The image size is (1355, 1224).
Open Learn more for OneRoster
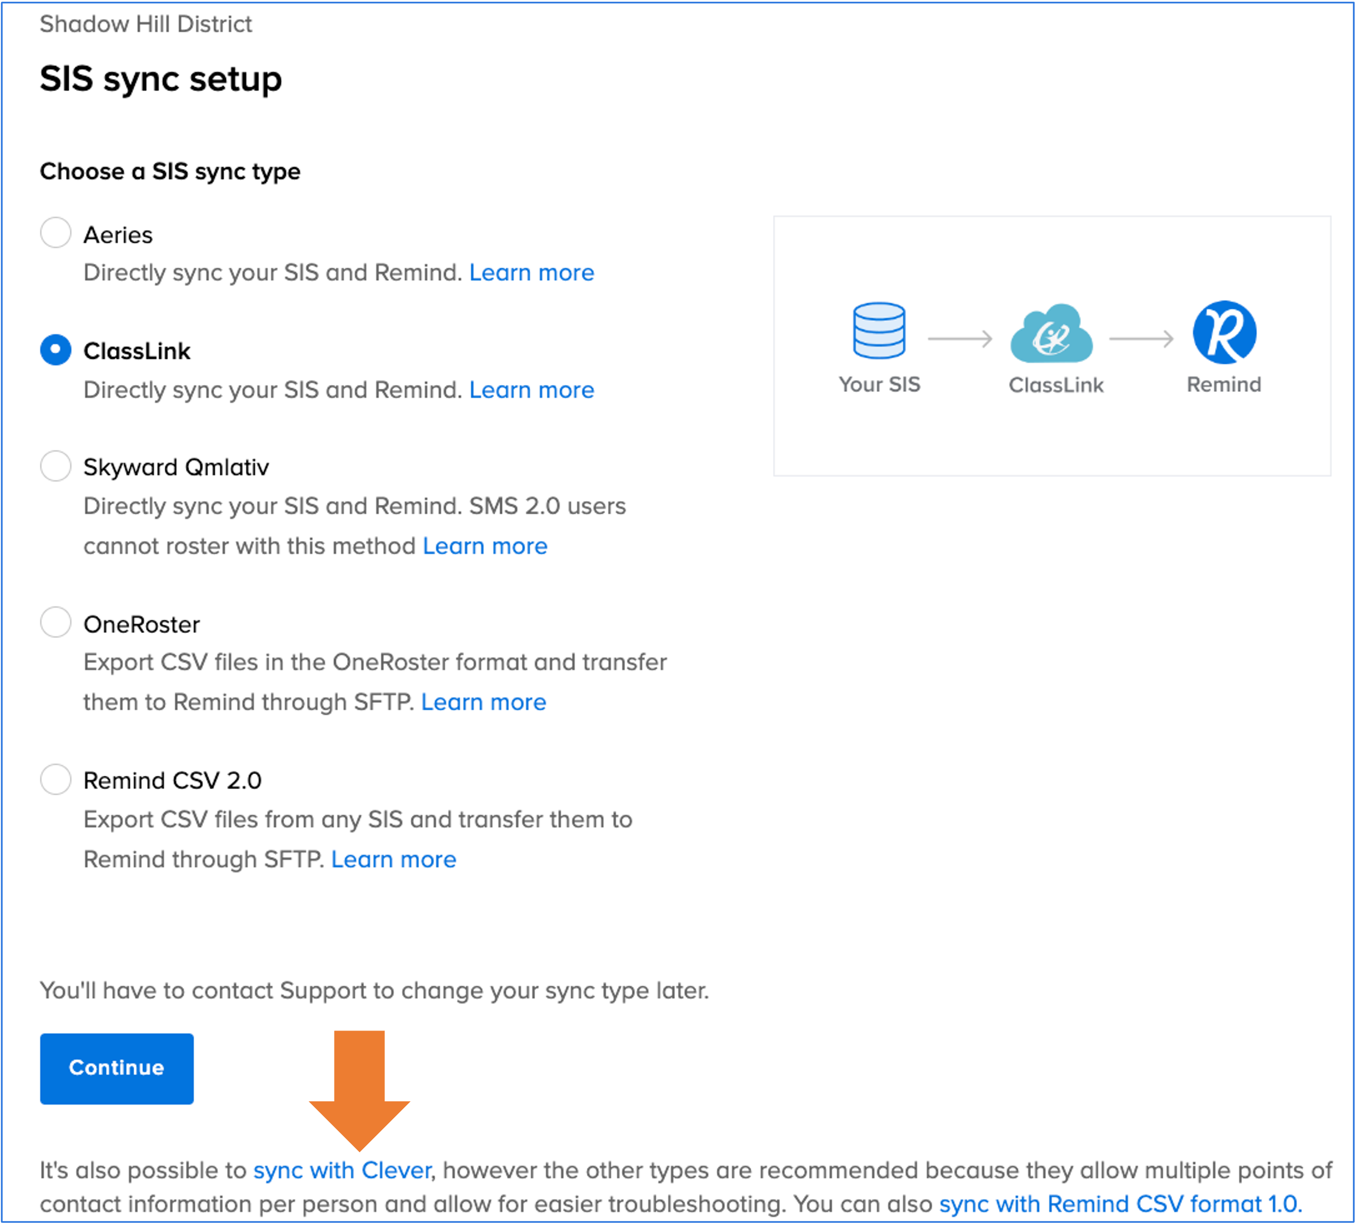483,703
